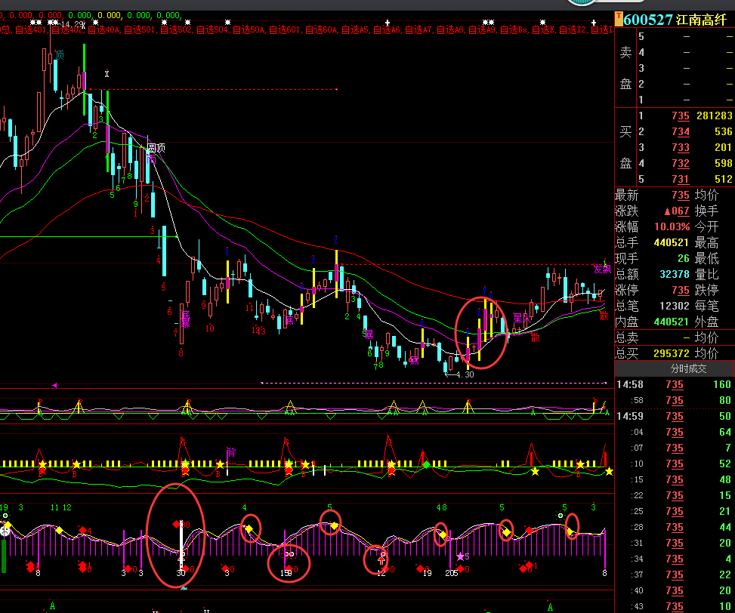Click buy level 2 volume 536
Image resolution: width=735 pixels, height=613 pixels.
tap(723, 131)
